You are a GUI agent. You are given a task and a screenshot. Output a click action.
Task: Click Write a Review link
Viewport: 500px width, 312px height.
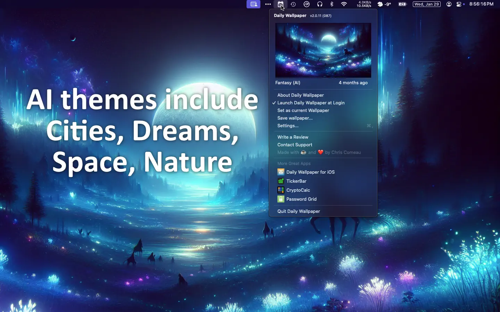293,137
